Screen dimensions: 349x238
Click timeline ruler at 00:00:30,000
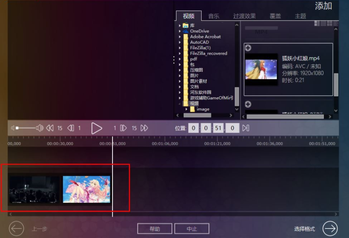click(x=60, y=143)
